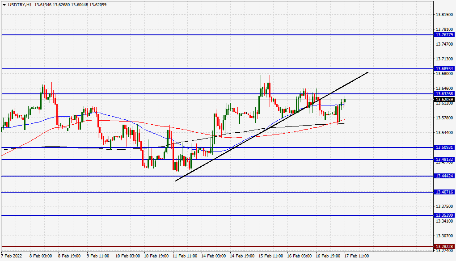Click the 13.27400 lowest axis price value
This screenshot has height=261, width=456.
[x=445, y=251]
